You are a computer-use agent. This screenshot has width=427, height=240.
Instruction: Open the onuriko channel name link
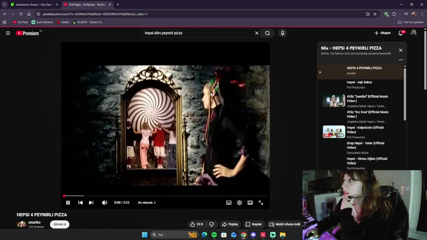[34, 222]
